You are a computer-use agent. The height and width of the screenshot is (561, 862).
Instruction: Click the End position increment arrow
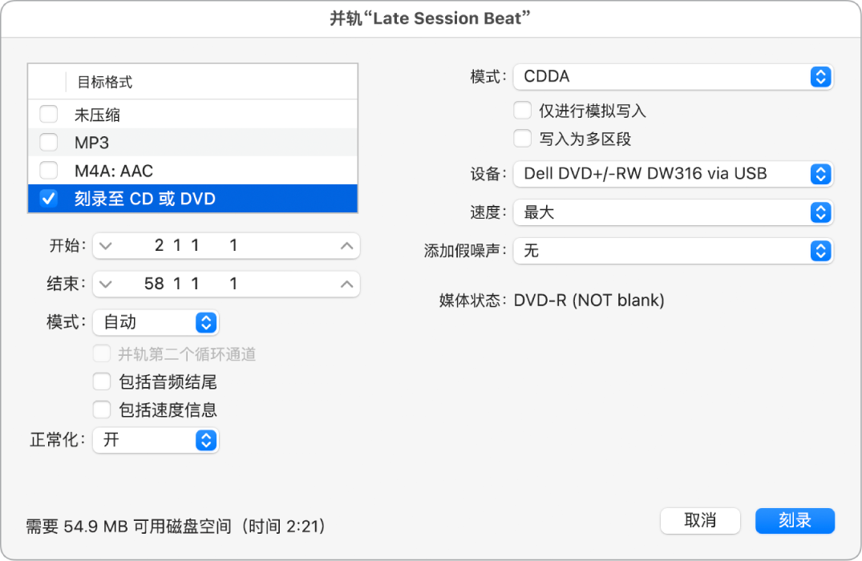pos(346,284)
